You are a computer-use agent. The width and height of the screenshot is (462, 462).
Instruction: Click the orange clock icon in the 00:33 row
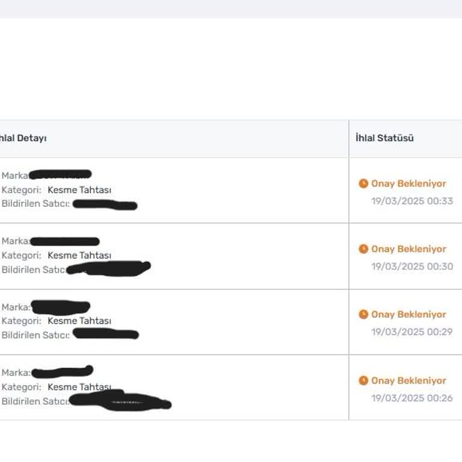(363, 183)
